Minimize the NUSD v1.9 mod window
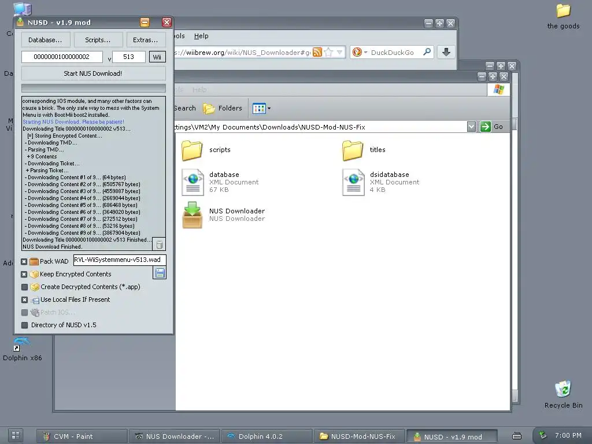Viewport: 592px width, 444px height. click(145, 23)
